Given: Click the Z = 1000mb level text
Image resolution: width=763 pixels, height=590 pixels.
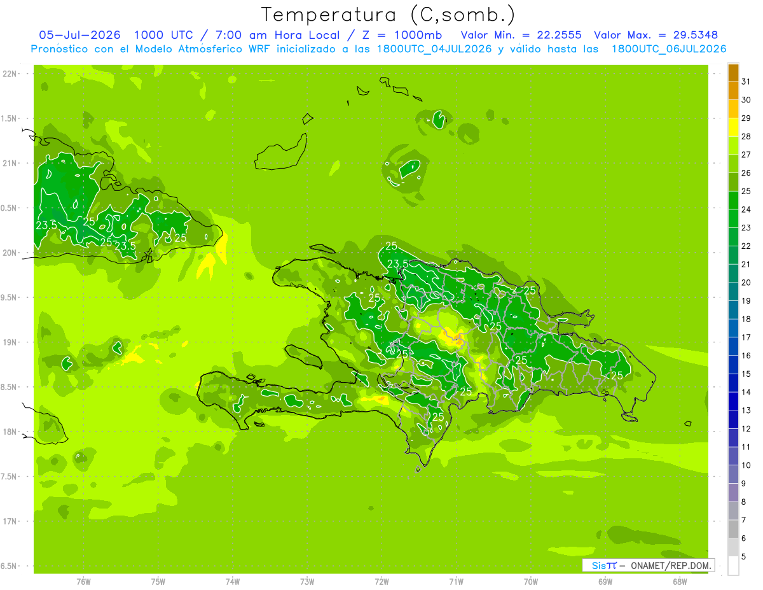Looking at the screenshot, I should point(404,35).
